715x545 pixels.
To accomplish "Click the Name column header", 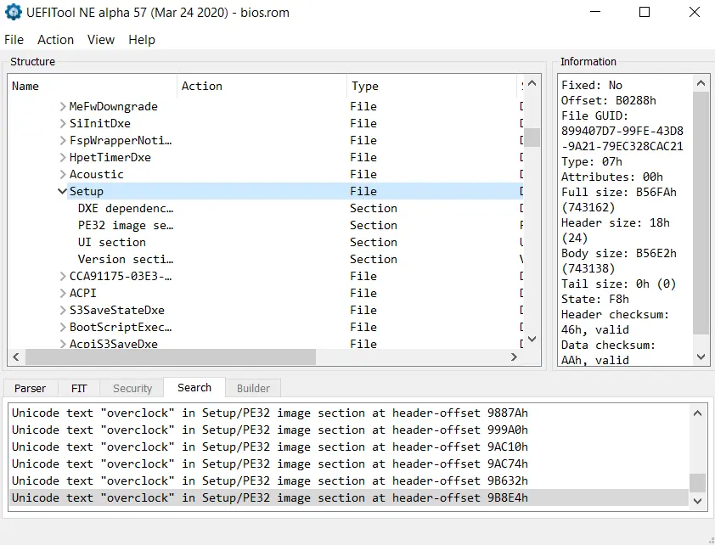I will tap(93, 86).
